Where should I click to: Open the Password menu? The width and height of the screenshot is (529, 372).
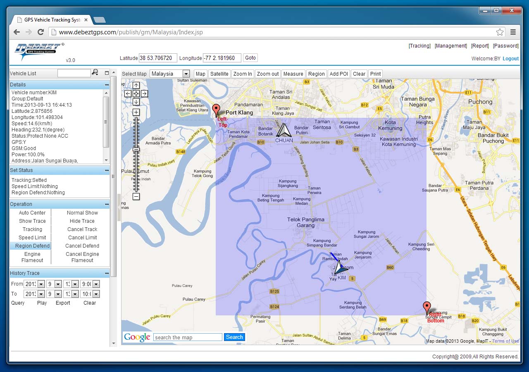(505, 46)
